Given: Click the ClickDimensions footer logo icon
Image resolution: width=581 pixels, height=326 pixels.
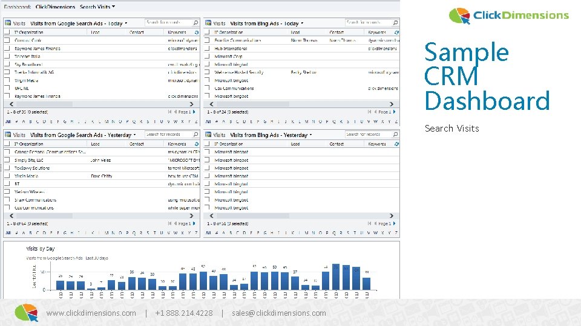Looking at the screenshot, I should click(26, 313).
